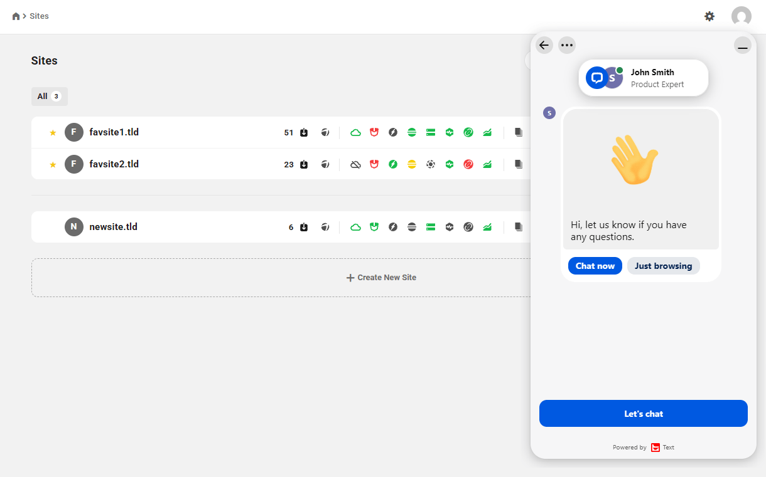Open favsite1.tld site name
Image resolution: width=766 pixels, height=477 pixels.
(x=114, y=132)
